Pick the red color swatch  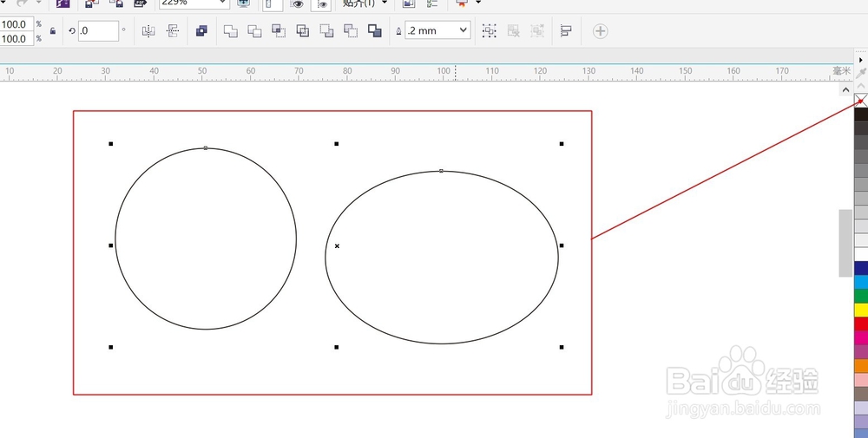coord(861,324)
